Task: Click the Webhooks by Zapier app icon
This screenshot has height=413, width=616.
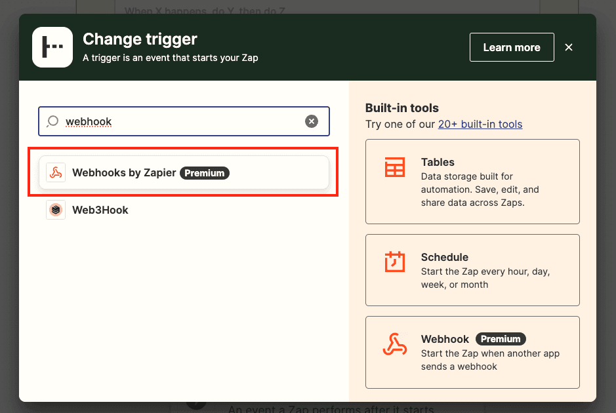Action: coord(56,172)
